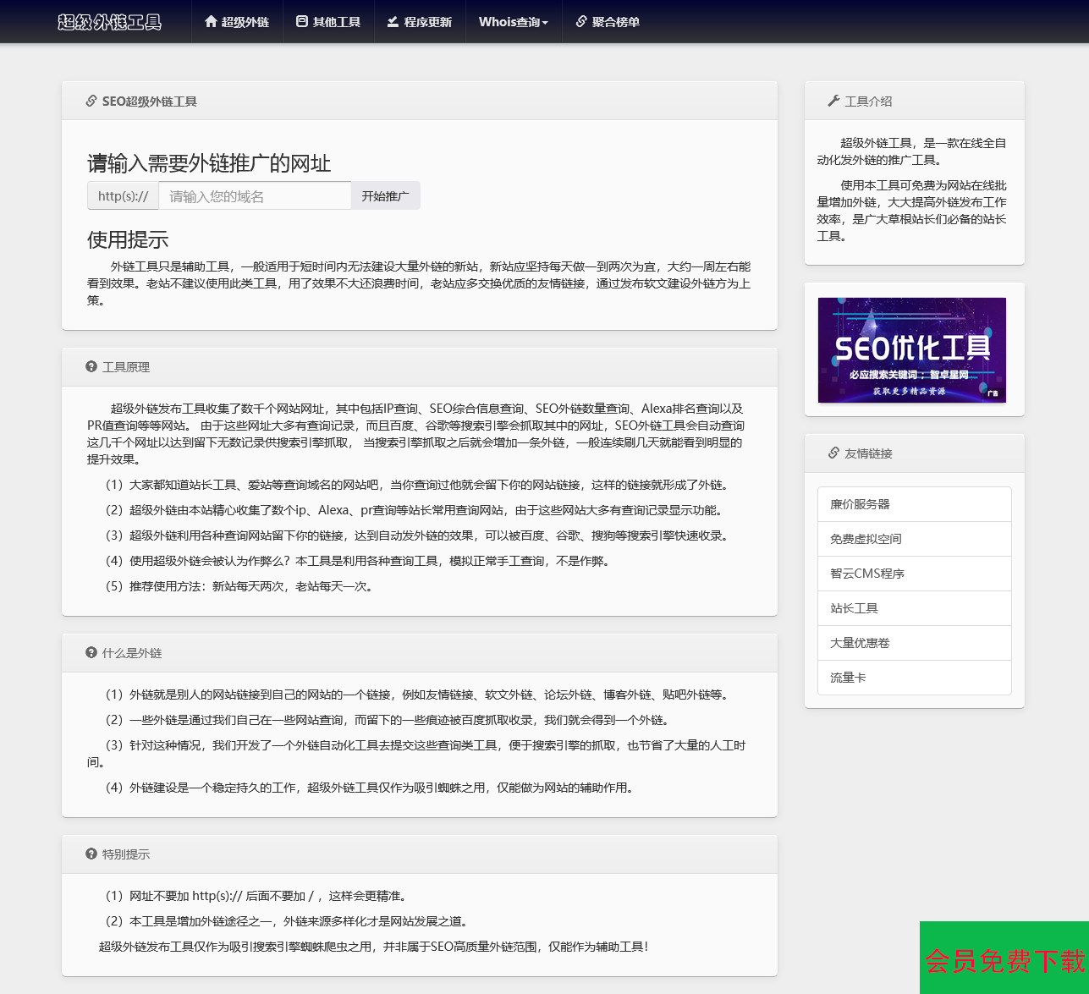Select the 超级外链 navigation menu item
Viewport: 1089px width, 994px height.
236,22
